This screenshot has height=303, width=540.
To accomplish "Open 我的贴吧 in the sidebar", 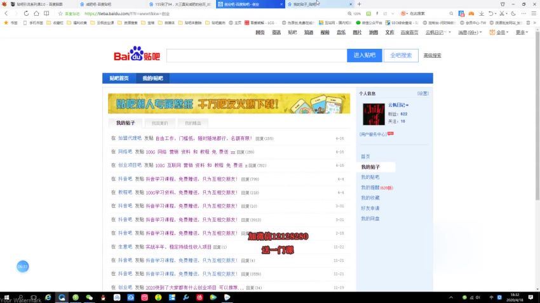I will pyautogui.click(x=370, y=177).
